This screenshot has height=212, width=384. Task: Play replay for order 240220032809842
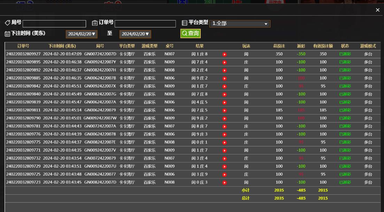pyautogui.click(x=224, y=87)
